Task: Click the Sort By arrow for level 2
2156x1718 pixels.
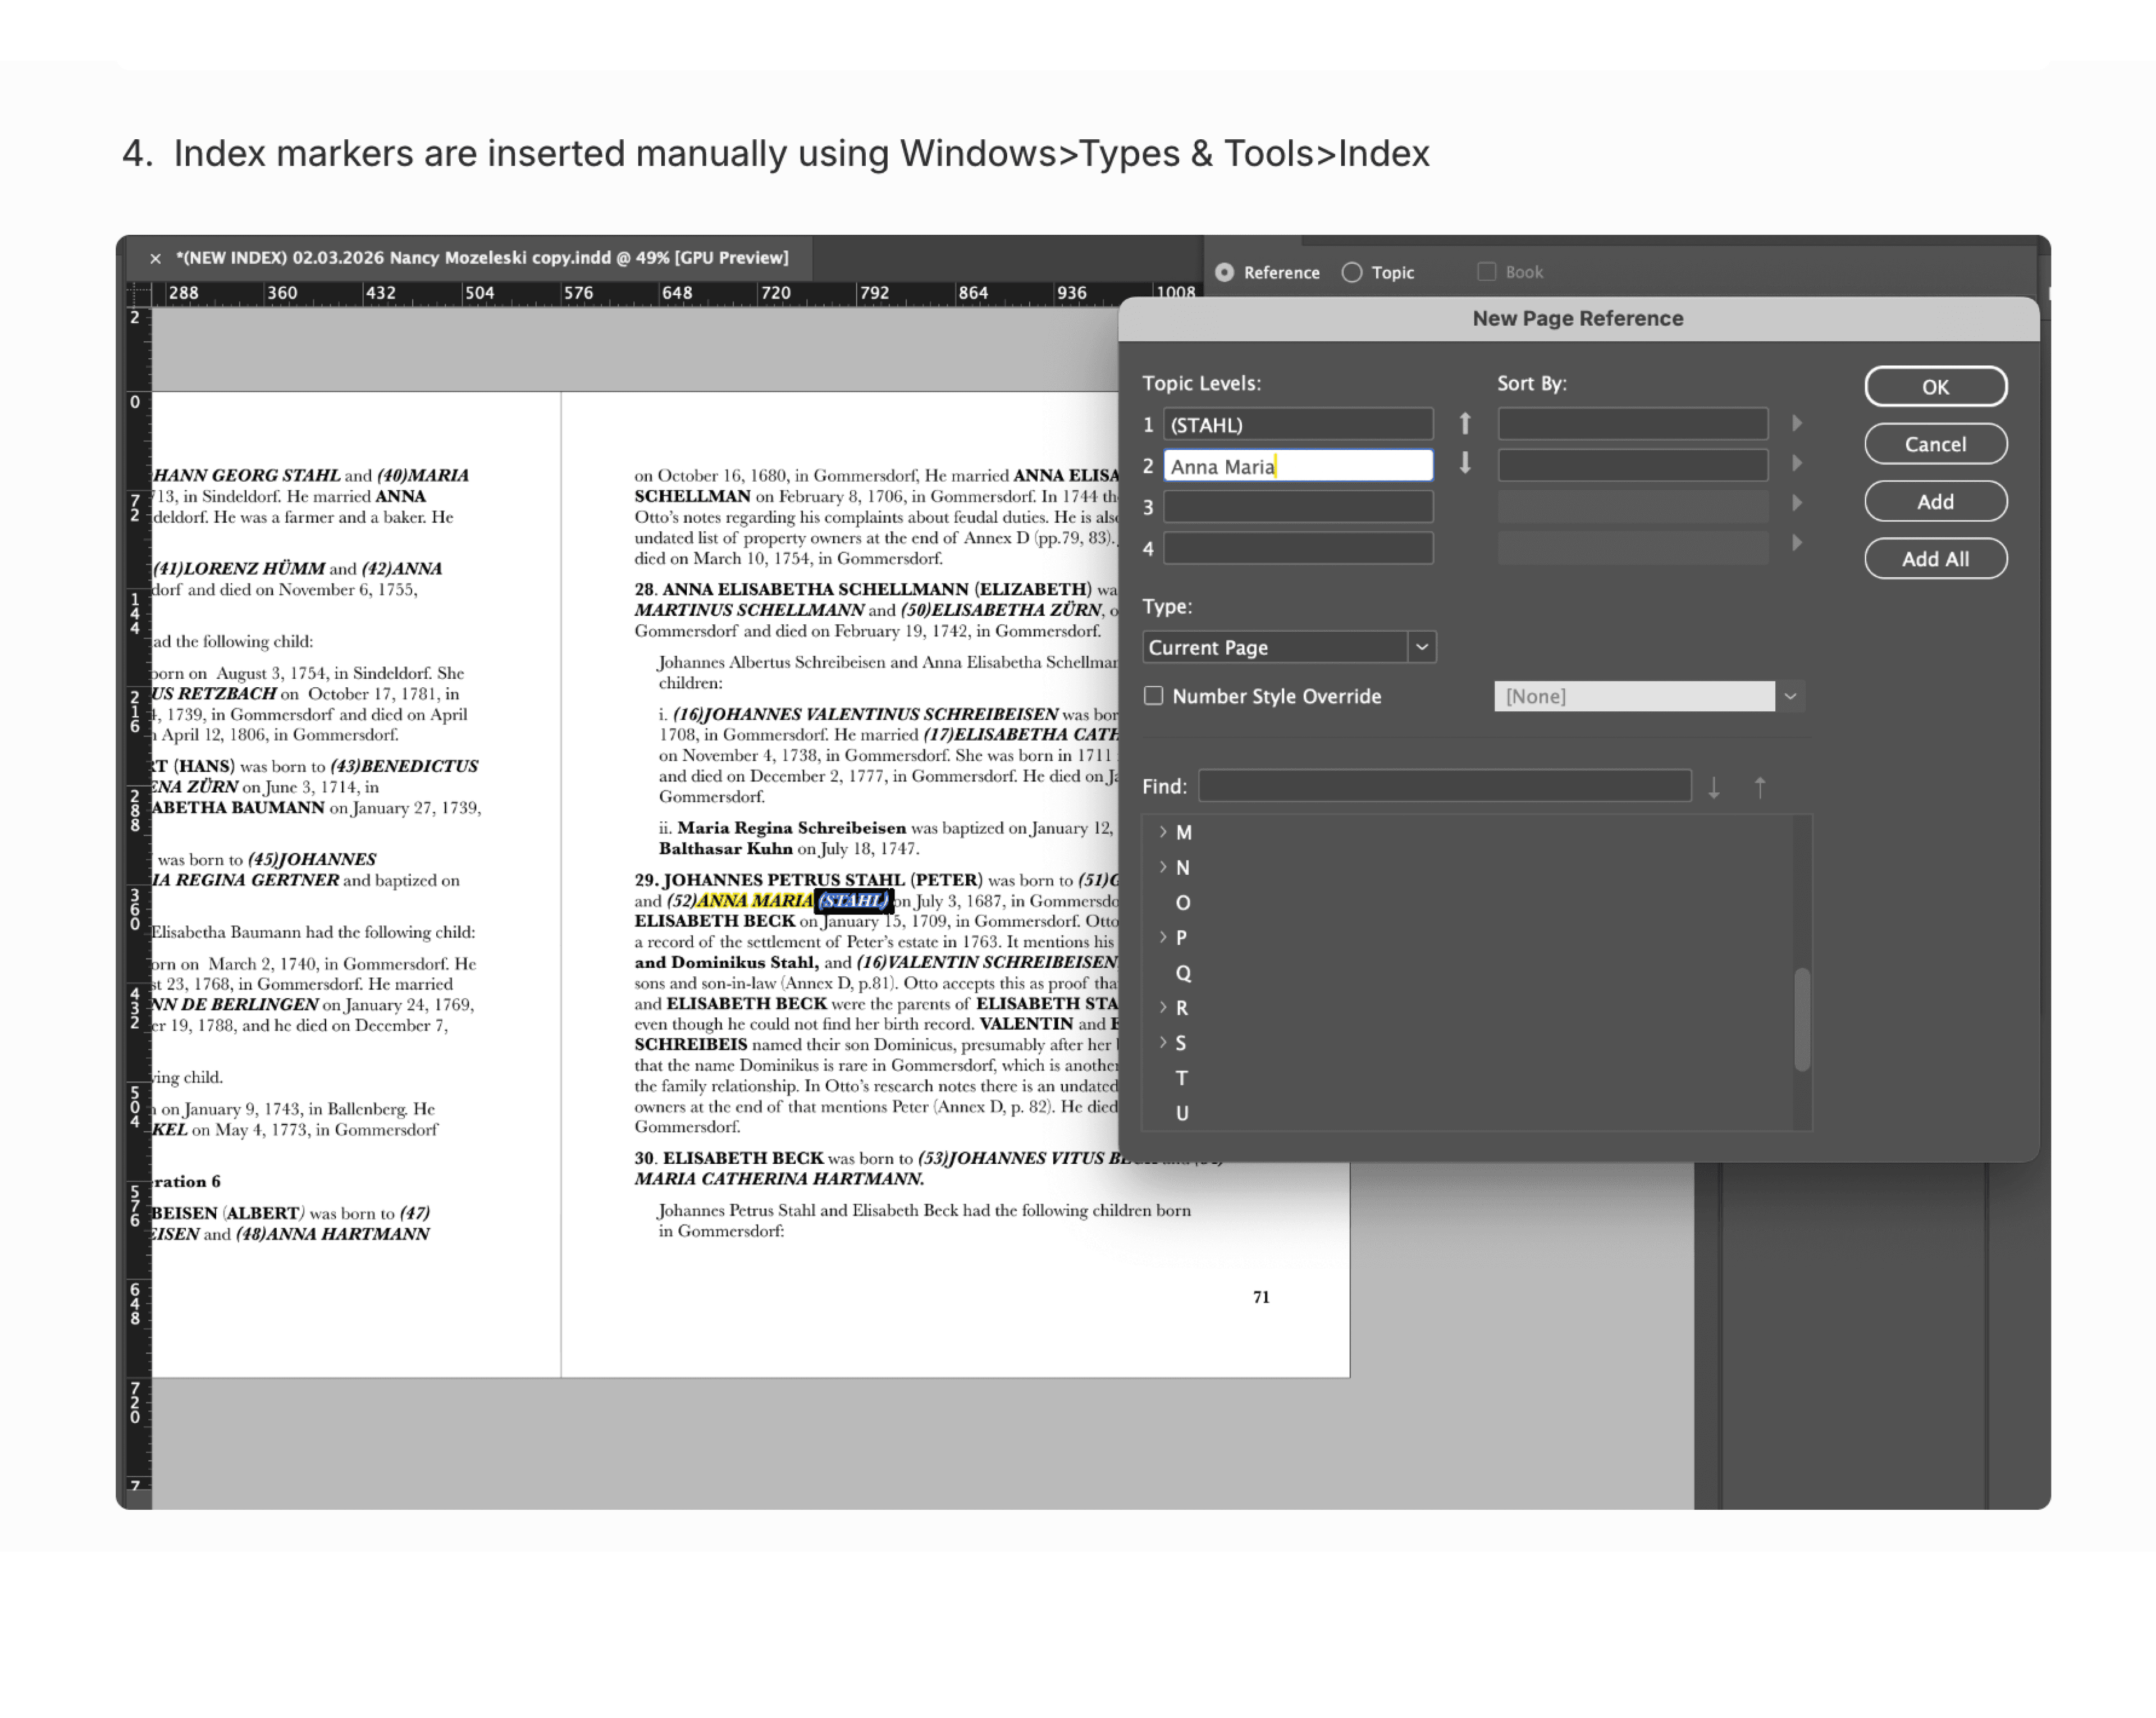Action: [x=1797, y=463]
